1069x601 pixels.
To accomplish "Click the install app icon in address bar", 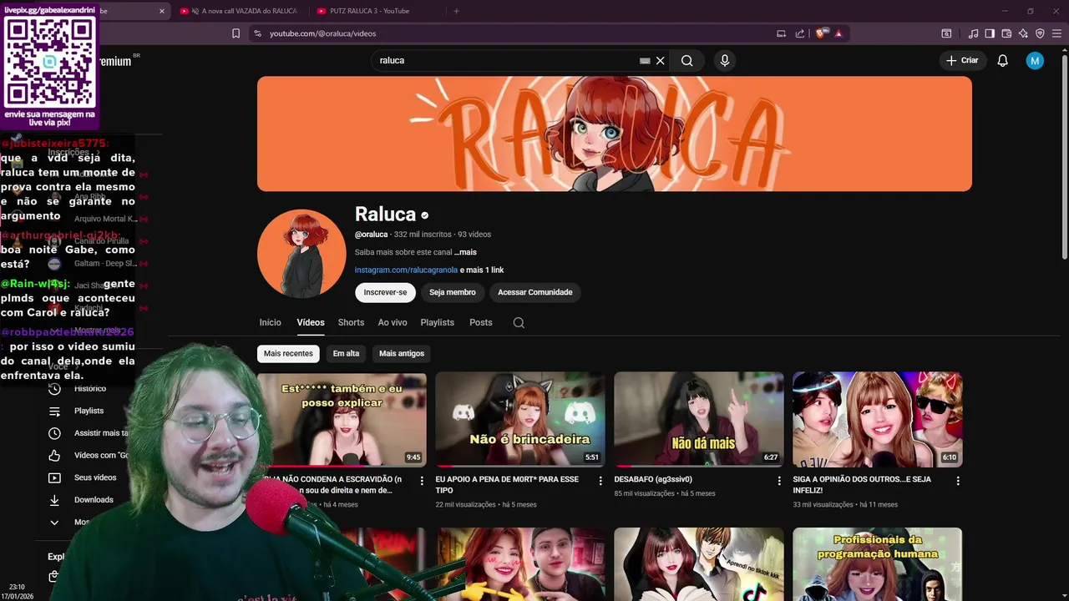I will [x=781, y=33].
